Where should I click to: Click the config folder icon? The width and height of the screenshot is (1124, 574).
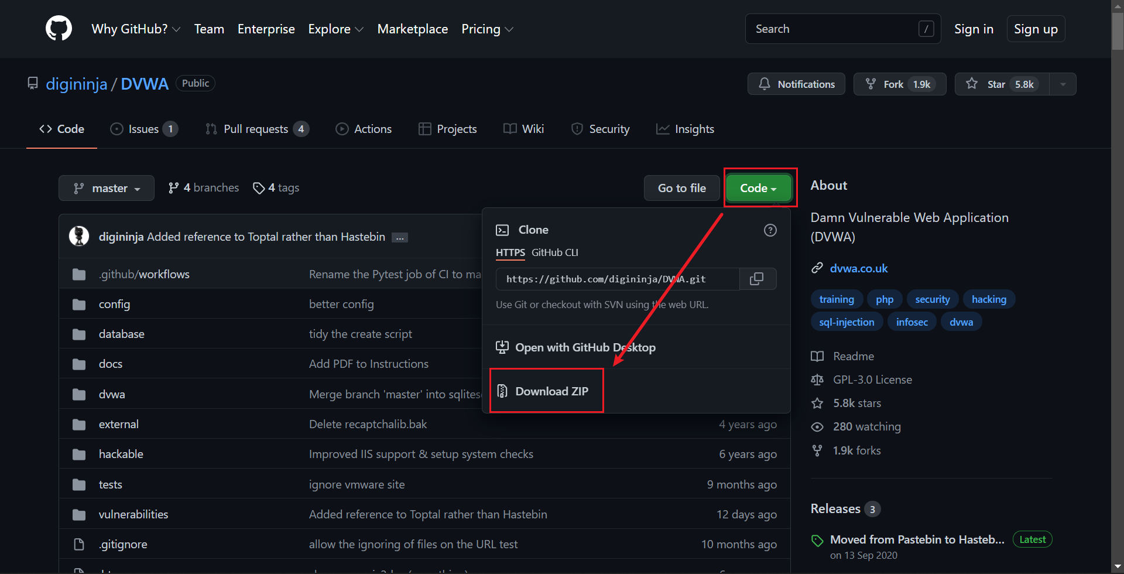(79, 304)
